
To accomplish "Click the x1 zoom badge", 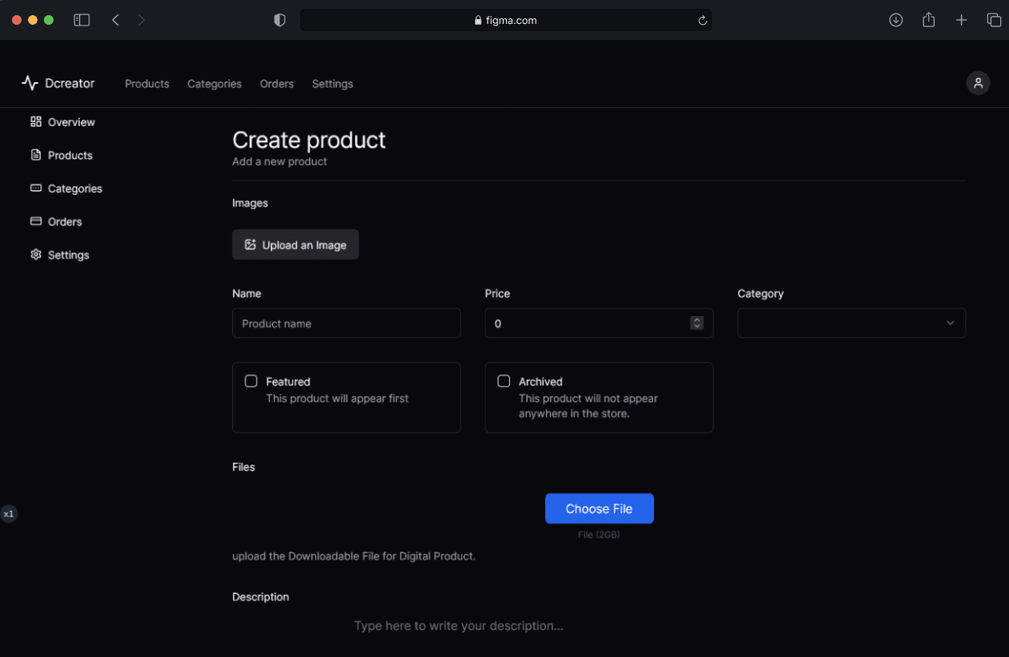I will (8, 514).
